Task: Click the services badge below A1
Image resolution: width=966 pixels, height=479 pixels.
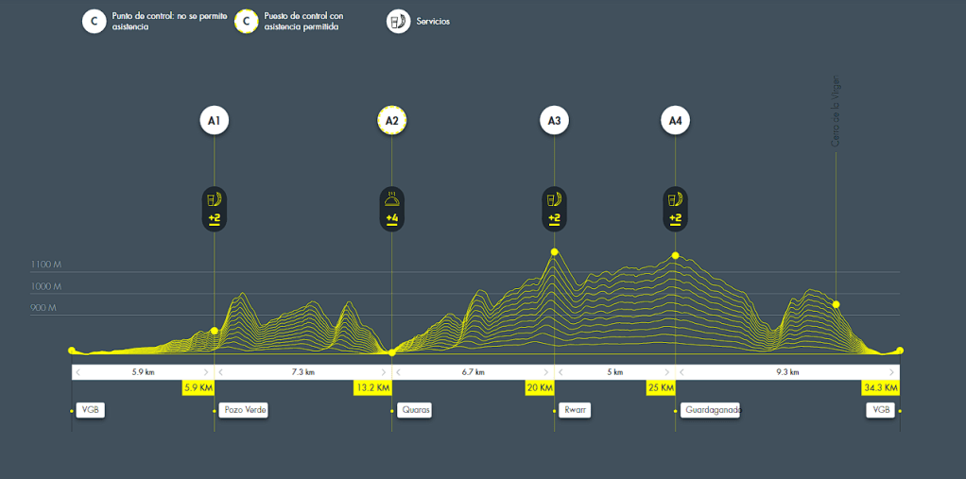Action: pyautogui.click(x=215, y=208)
